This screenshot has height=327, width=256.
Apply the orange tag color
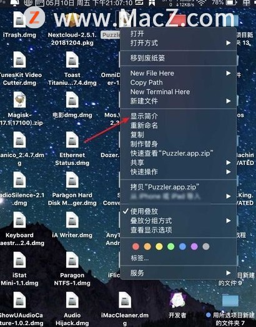tap(147, 246)
